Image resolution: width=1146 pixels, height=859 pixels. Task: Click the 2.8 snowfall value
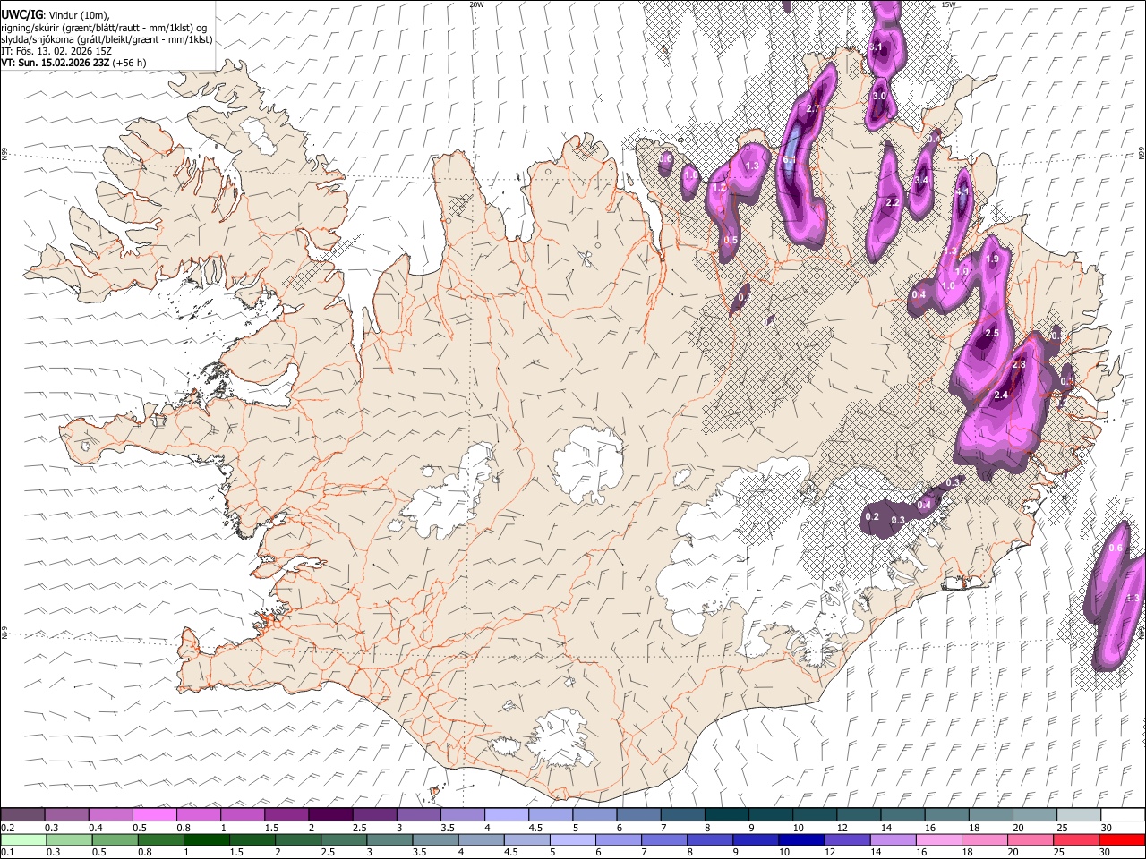point(1018,364)
